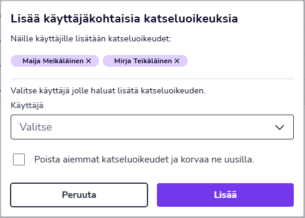
Task: Click the 'Valitse' placeholder text
Action: (35, 127)
